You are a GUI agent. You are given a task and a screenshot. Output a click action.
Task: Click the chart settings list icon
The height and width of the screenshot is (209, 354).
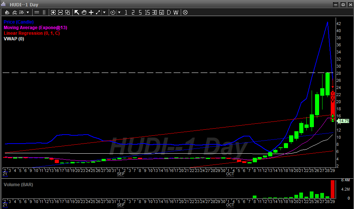[21, 12]
